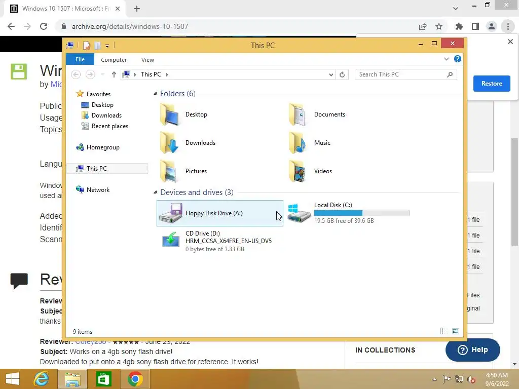Open recent locations dropdown arrow
Screen dimensions: 519x389
(x=102, y=75)
